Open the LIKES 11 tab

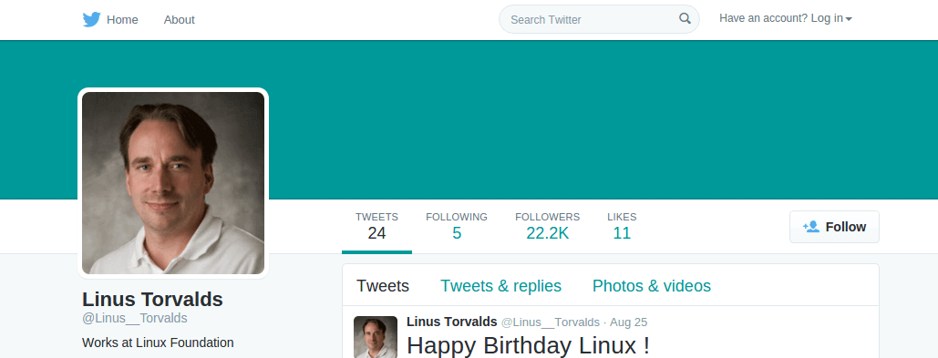622,227
